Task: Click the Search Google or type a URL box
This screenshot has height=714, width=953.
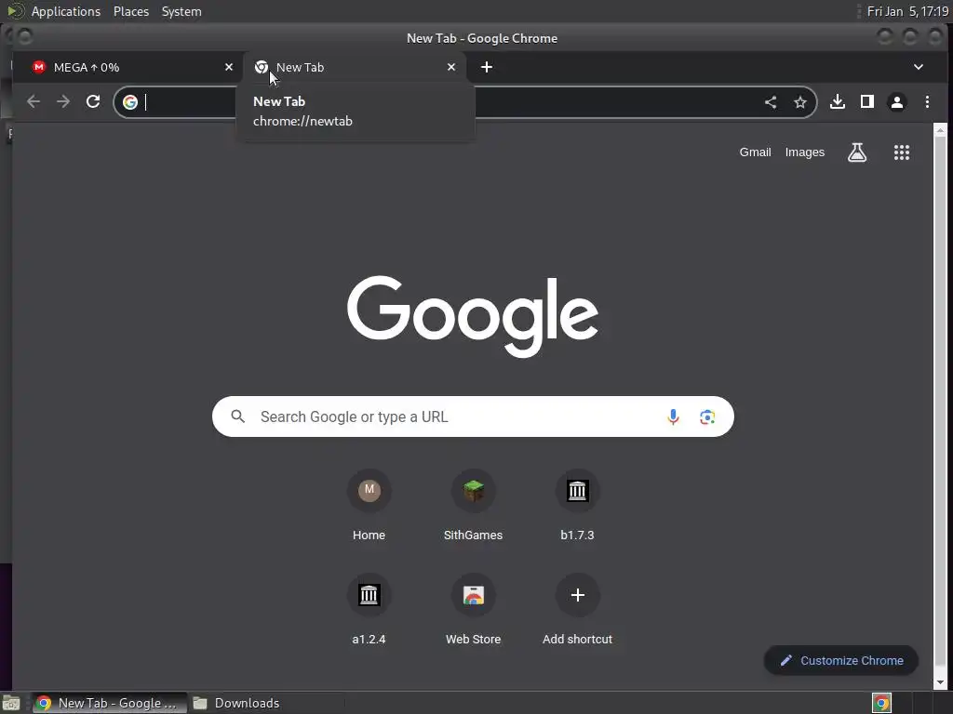Action: (x=473, y=416)
